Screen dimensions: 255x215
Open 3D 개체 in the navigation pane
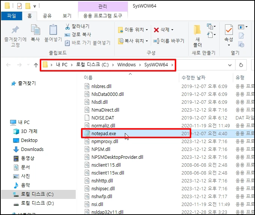(x=25, y=131)
